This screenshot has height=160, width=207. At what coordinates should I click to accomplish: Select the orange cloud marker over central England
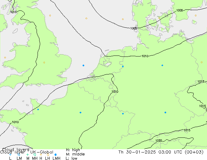click(44, 62)
